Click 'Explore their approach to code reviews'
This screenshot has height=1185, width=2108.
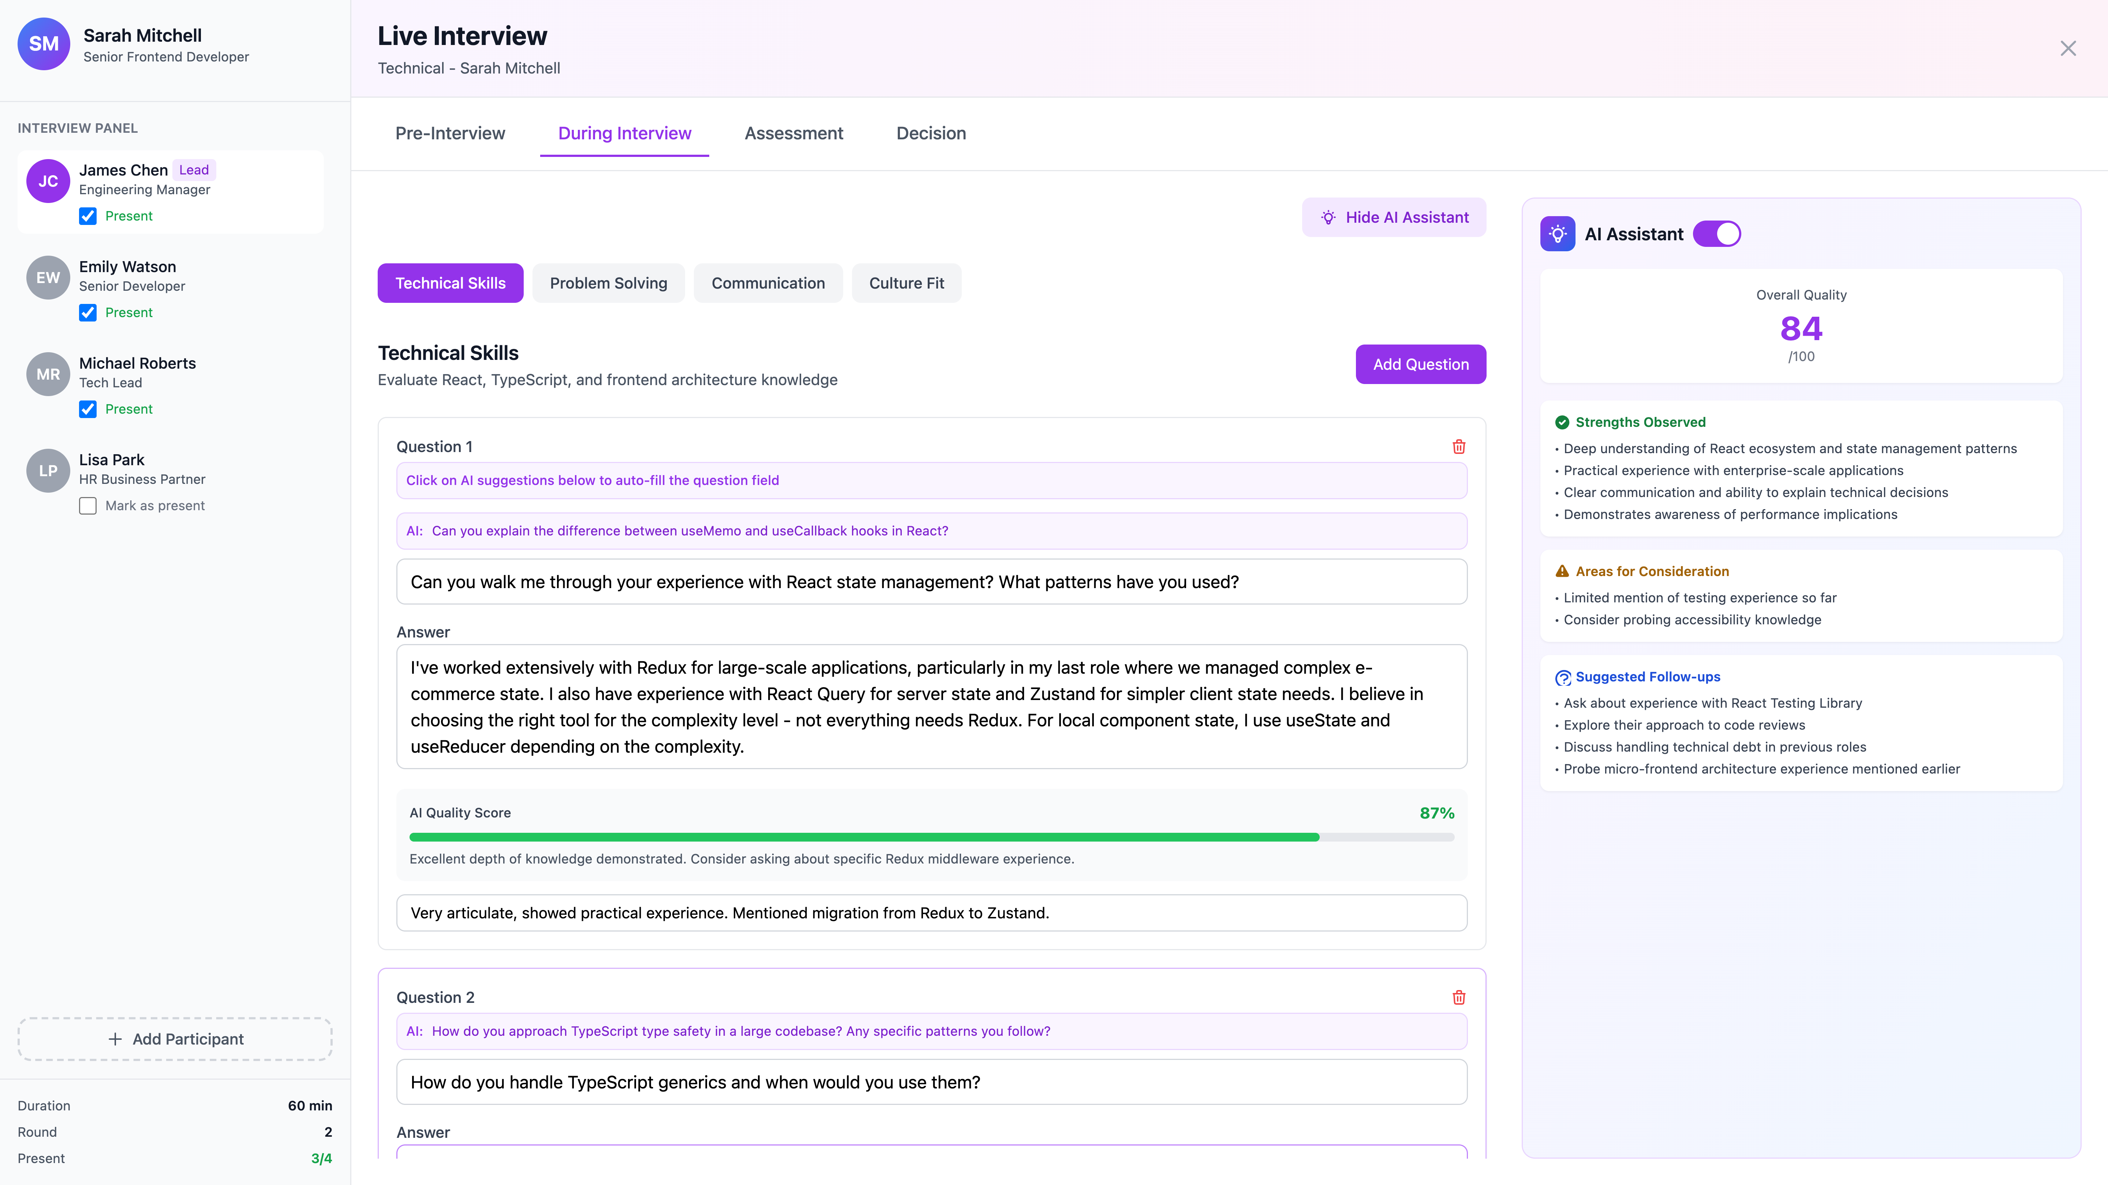click(x=1684, y=725)
